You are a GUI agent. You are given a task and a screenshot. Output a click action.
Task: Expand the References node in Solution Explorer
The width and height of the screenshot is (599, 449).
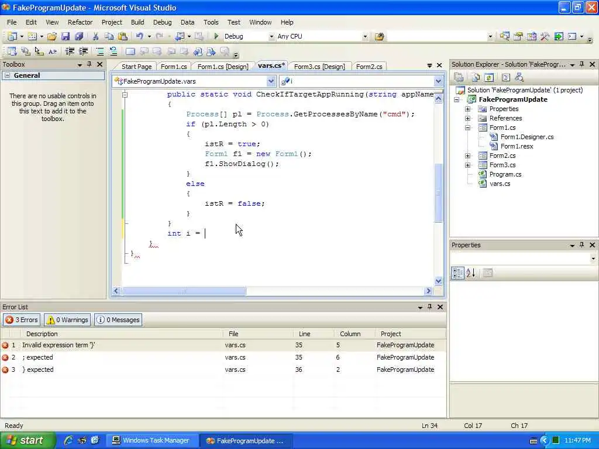467,118
